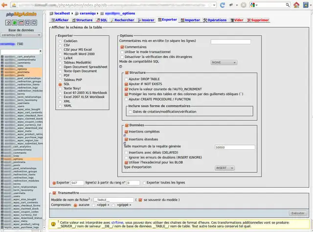Click database icon beside ceramiqu breadcrumb
The width and height of the screenshot is (313, 232).
77,14
